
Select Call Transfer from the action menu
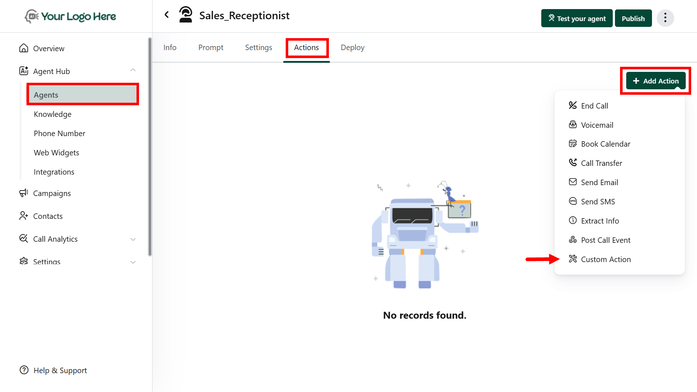pos(601,163)
